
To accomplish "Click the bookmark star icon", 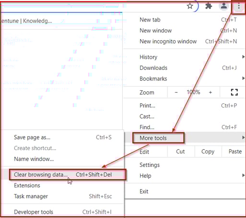I will tap(190, 6).
